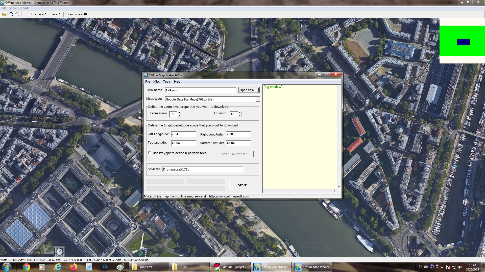Click the Save to path field
The image size is (485, 272).
point(203,169)
